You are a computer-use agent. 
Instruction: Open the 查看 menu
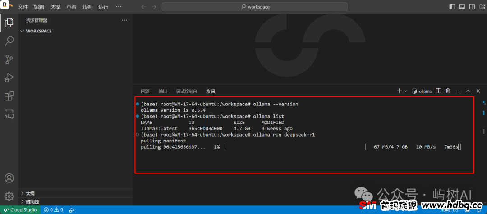point(71,7)
